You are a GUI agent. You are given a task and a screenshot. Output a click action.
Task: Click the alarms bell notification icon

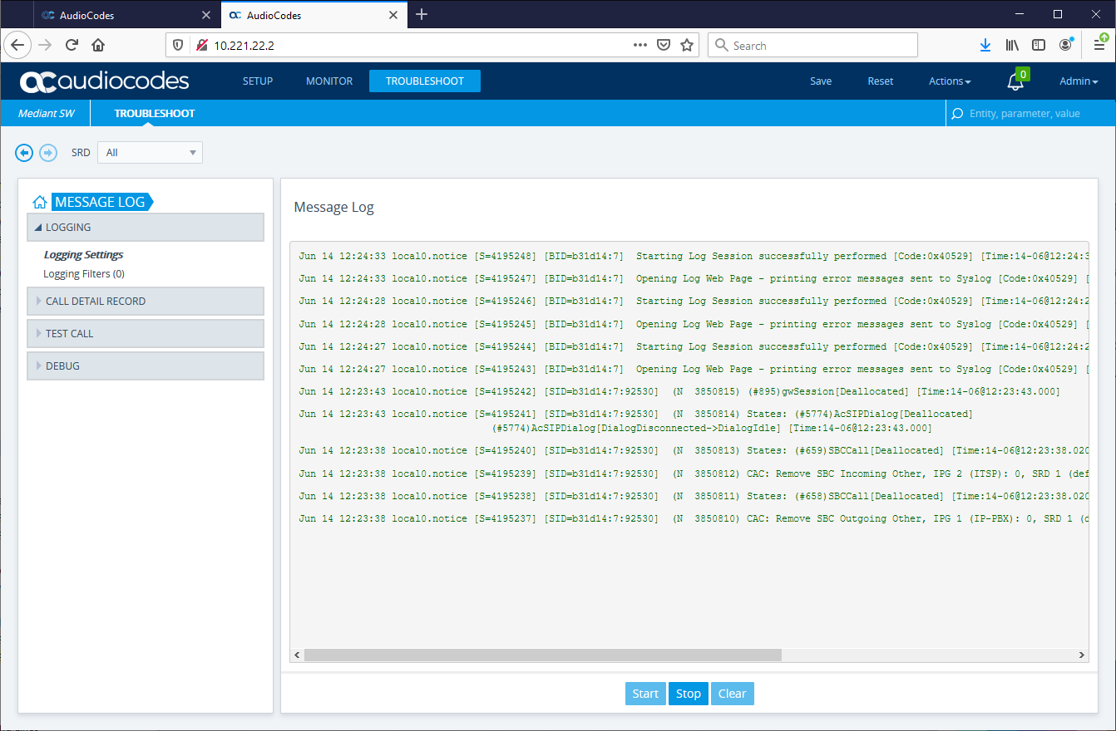click(1015, 81)
